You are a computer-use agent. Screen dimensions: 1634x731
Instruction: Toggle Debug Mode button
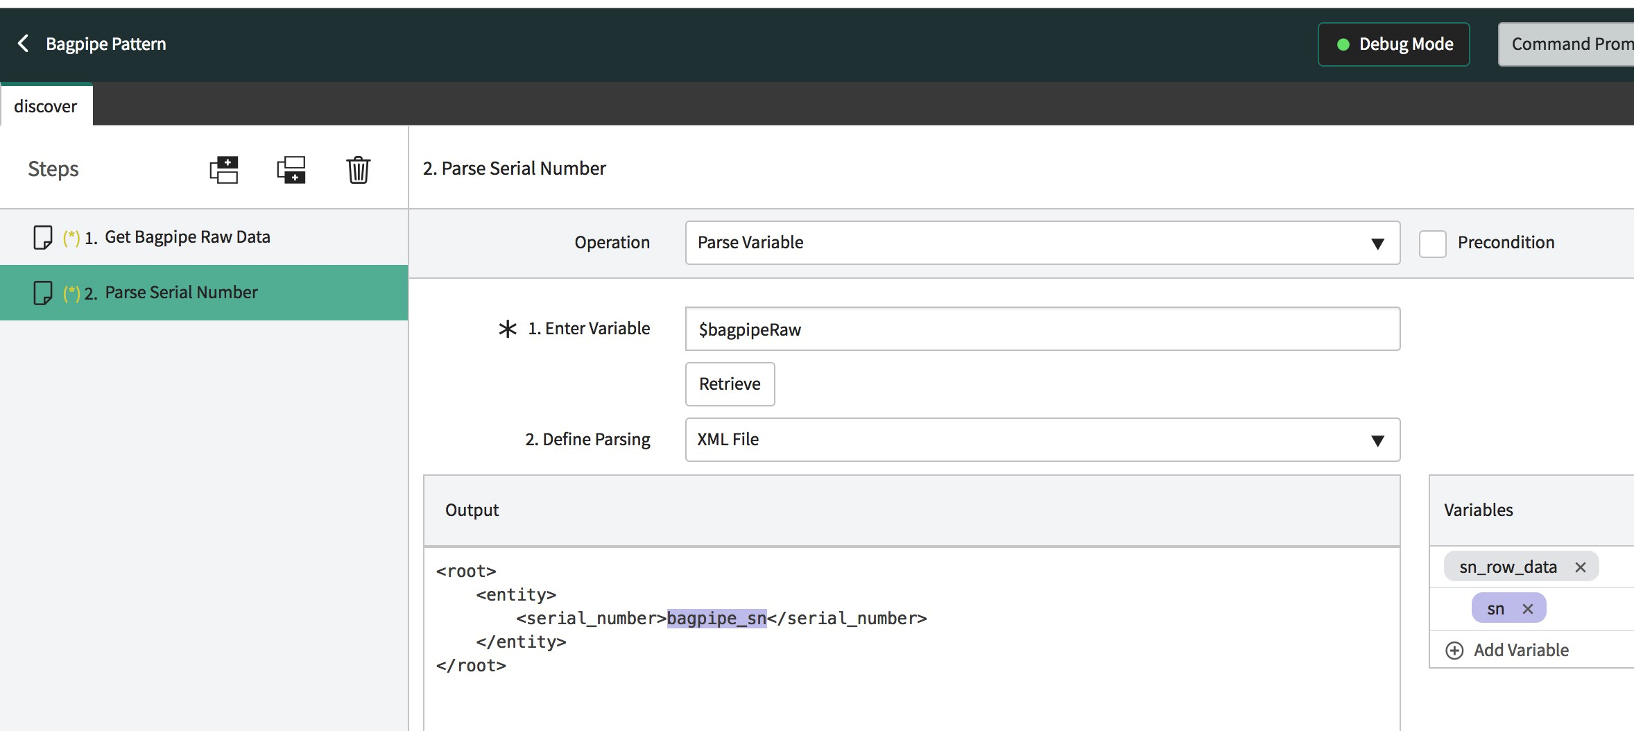(x=1393, y=44)
